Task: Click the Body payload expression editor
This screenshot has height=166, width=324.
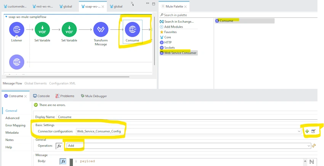Action: click(188, 161)
